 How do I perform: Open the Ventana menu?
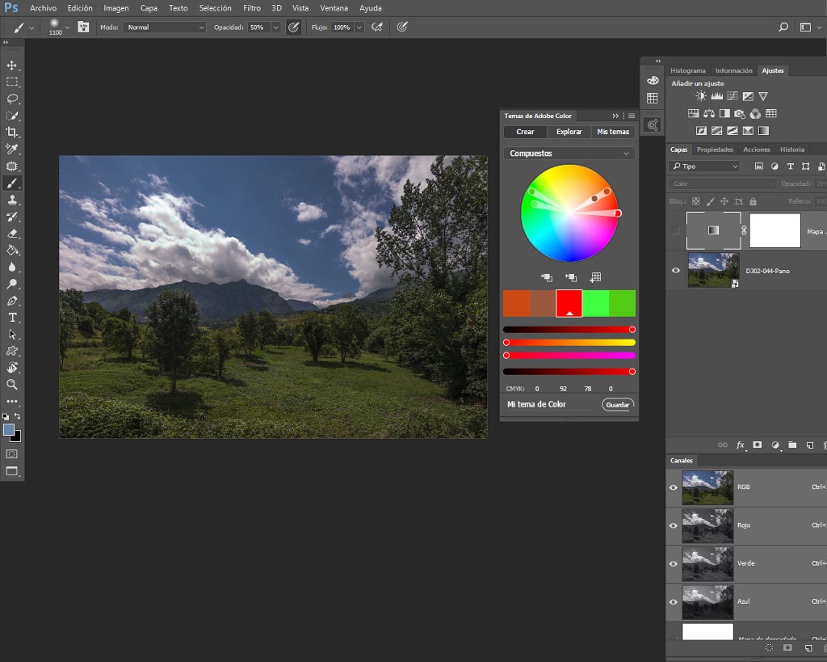[x=334, y=8]
